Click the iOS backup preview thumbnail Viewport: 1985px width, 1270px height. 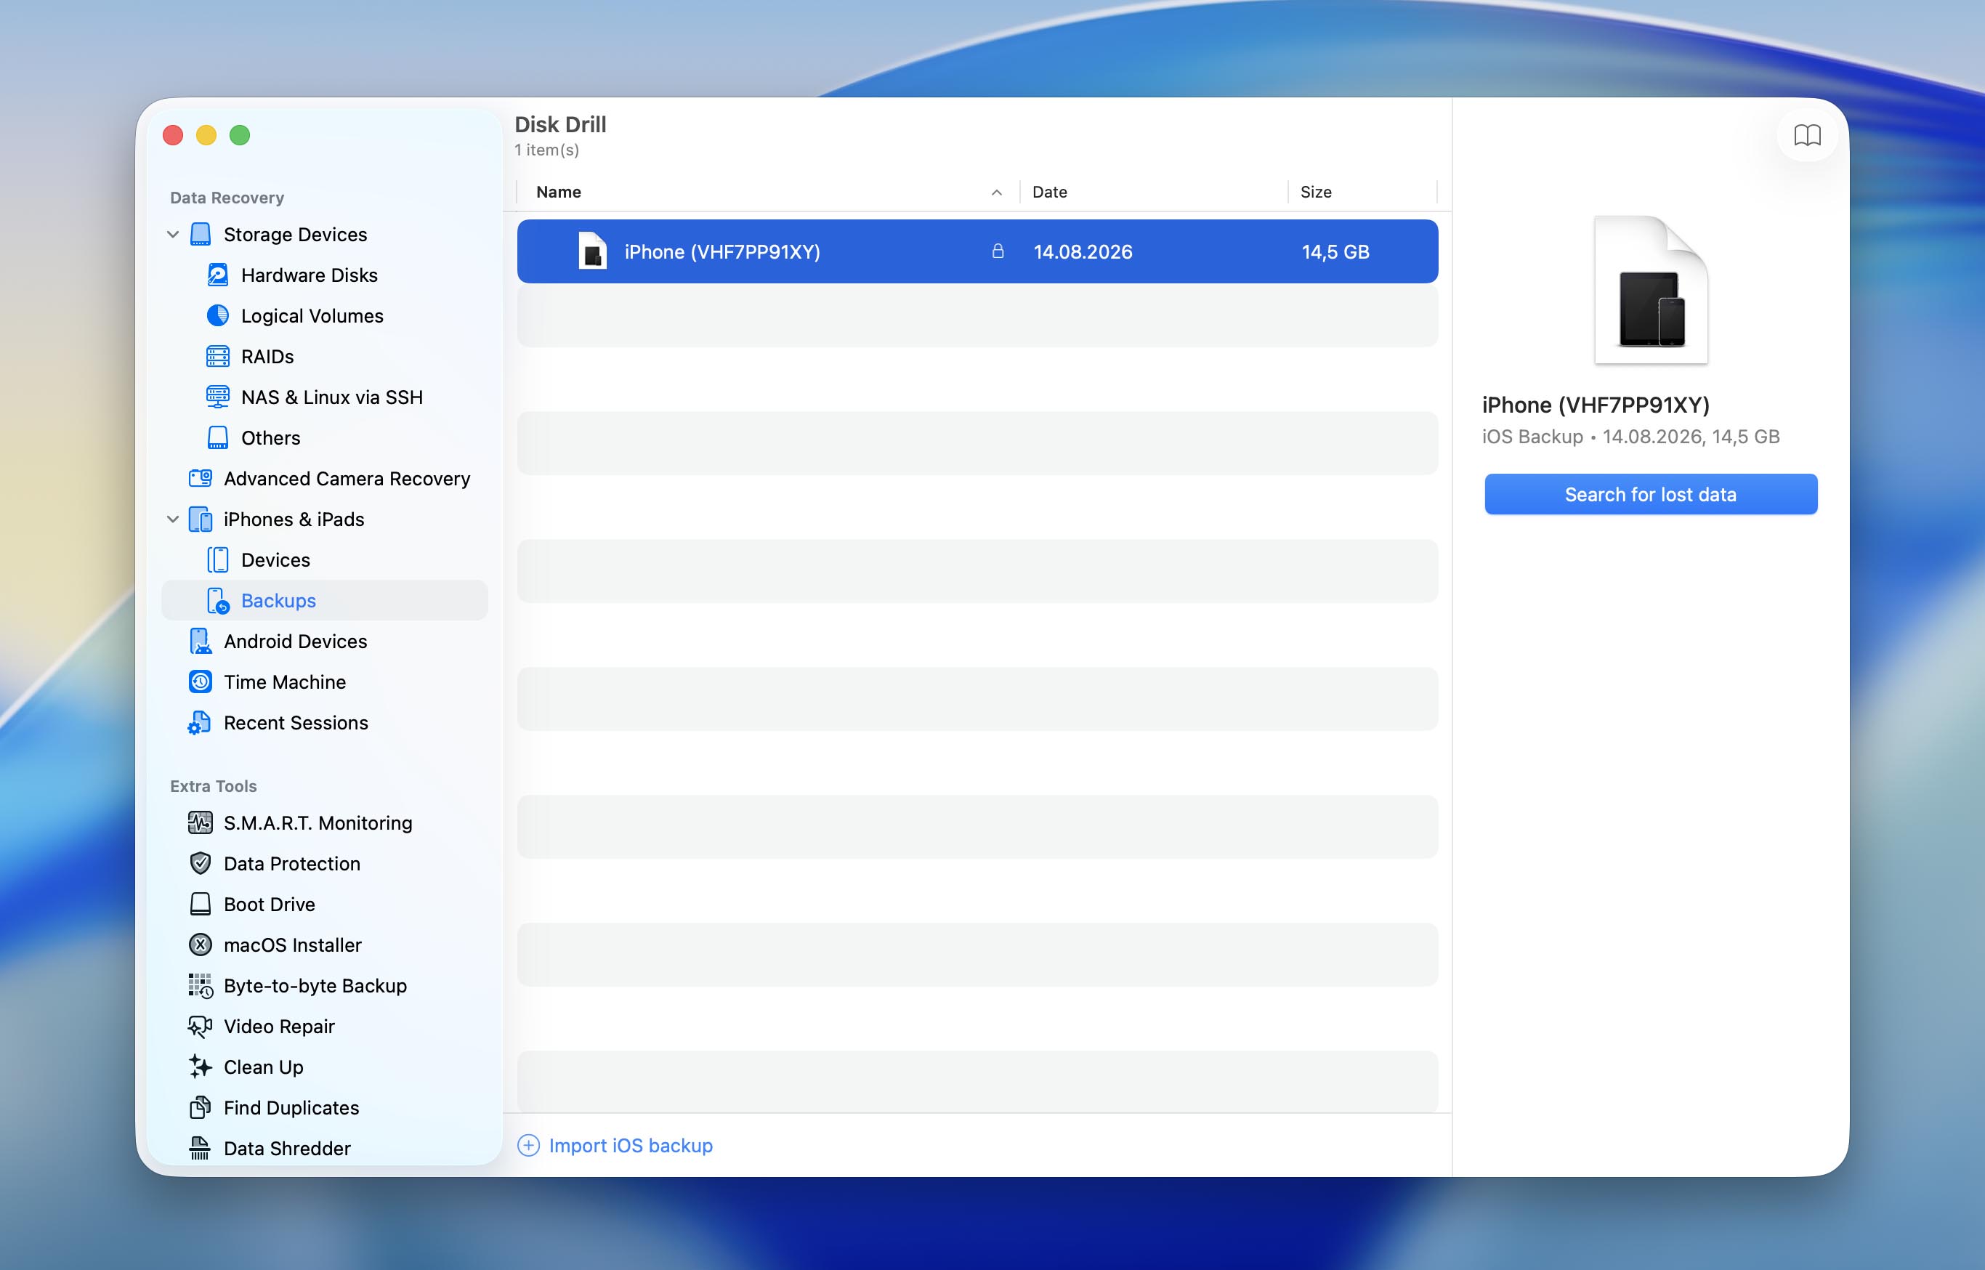pos(1650,289)
